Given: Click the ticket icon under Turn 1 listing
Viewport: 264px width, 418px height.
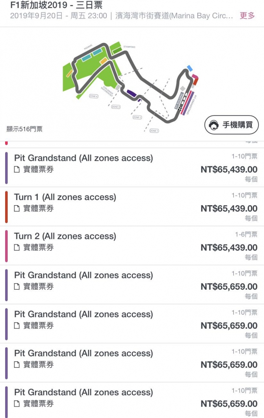Looking at the screenshot, I should pos(17,208).
